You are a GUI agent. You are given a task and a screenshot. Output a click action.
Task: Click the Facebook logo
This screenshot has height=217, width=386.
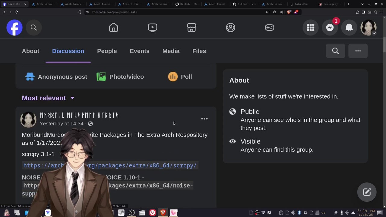(14, 28)
